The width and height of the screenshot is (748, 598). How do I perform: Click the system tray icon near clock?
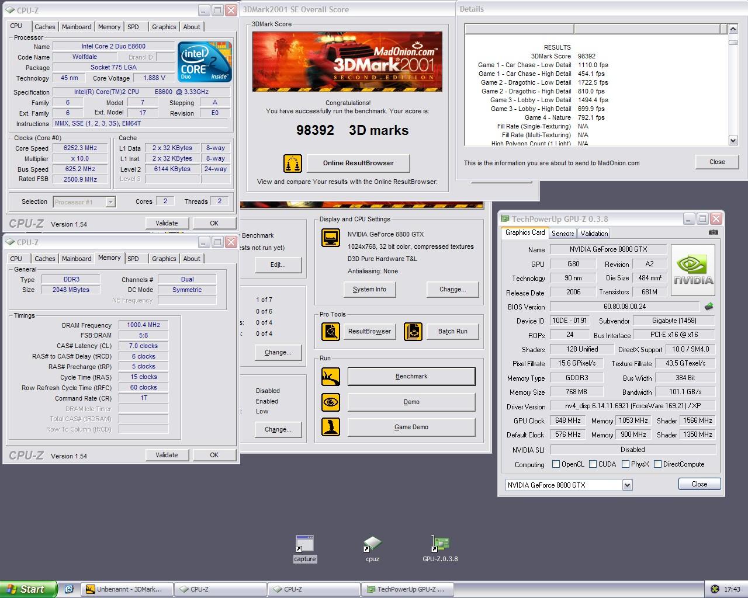(714, 589)
